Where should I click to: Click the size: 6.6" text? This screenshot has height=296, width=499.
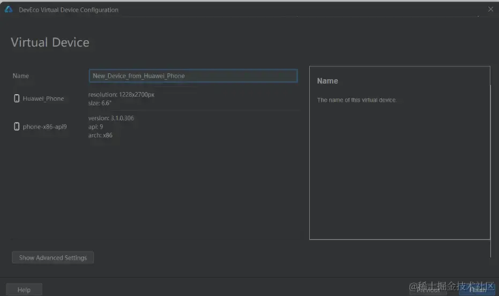point(100,103)
